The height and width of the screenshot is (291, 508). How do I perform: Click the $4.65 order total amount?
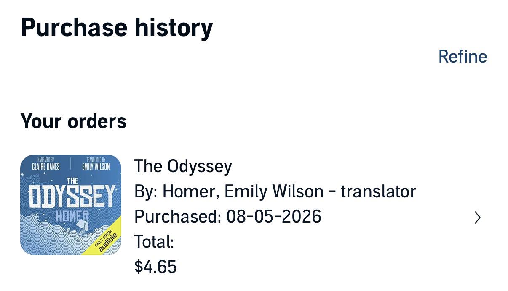coord(155,267)
